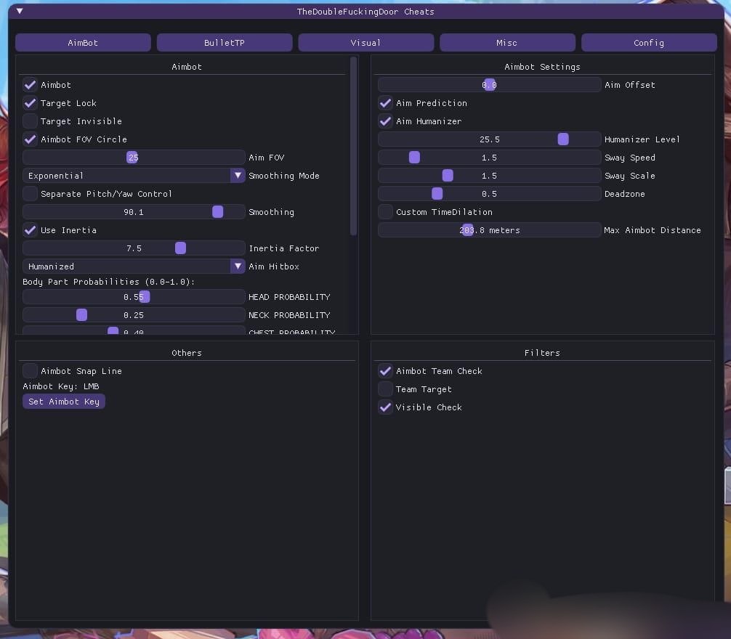Toggle the Separate Pitch/Yaw Control checkbox
731x639 pixels.
[31, 194]
